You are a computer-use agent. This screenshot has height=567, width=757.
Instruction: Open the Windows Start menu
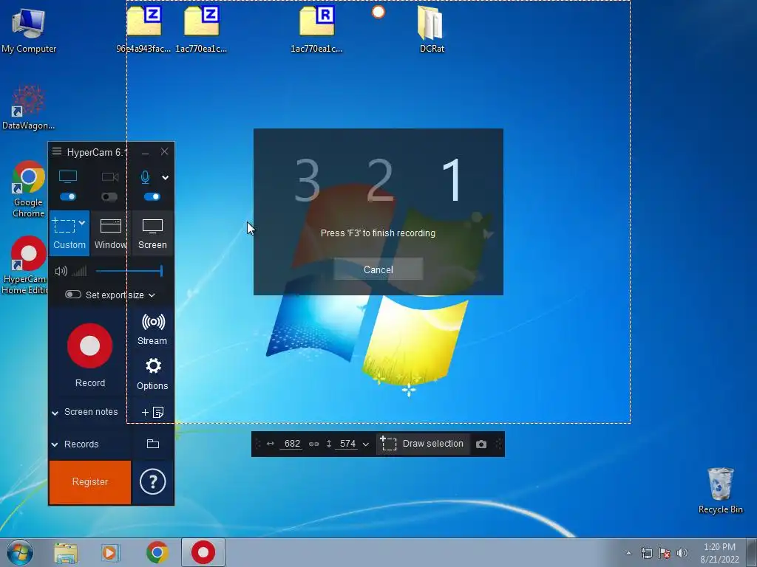pos(19,552)
